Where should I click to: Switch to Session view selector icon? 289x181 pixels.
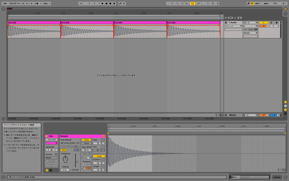285,14
